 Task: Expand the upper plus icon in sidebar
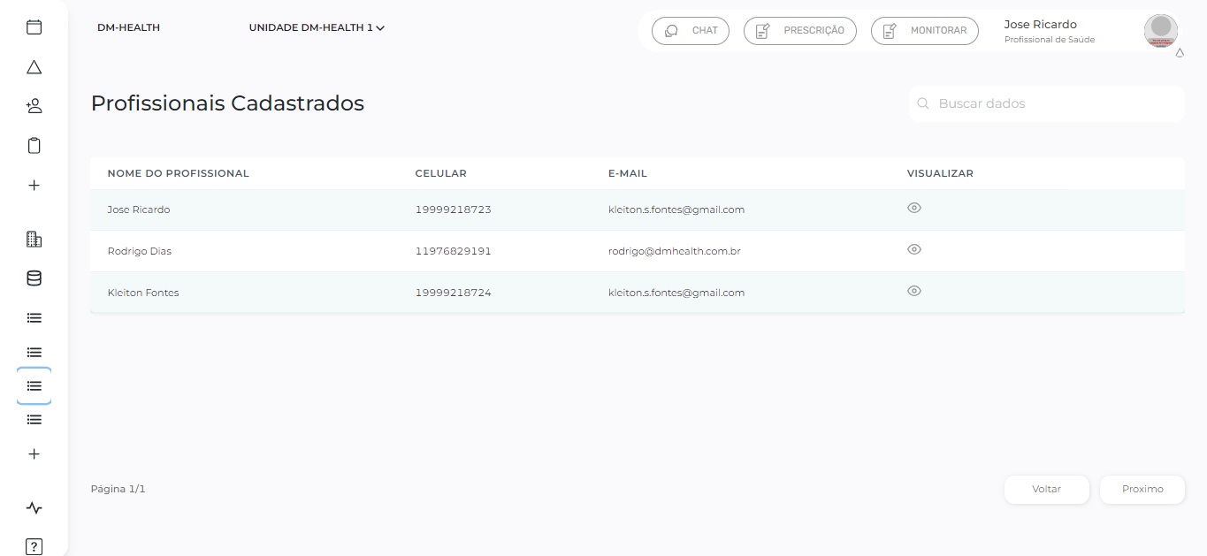(x=34, y=186)
